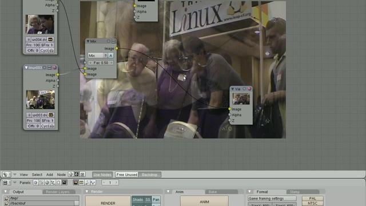
Task: Click the SFra: 1 field in ux003 node
Action: (47, 121)
